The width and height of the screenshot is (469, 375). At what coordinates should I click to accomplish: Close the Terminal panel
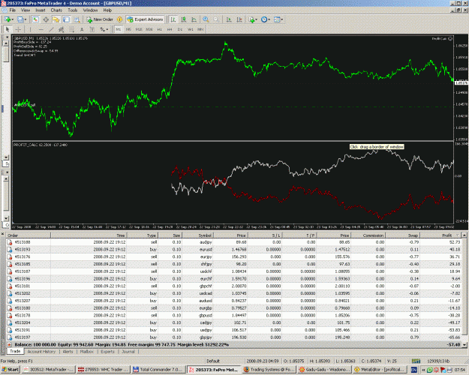pyautogui.click(x=3, y=234)
